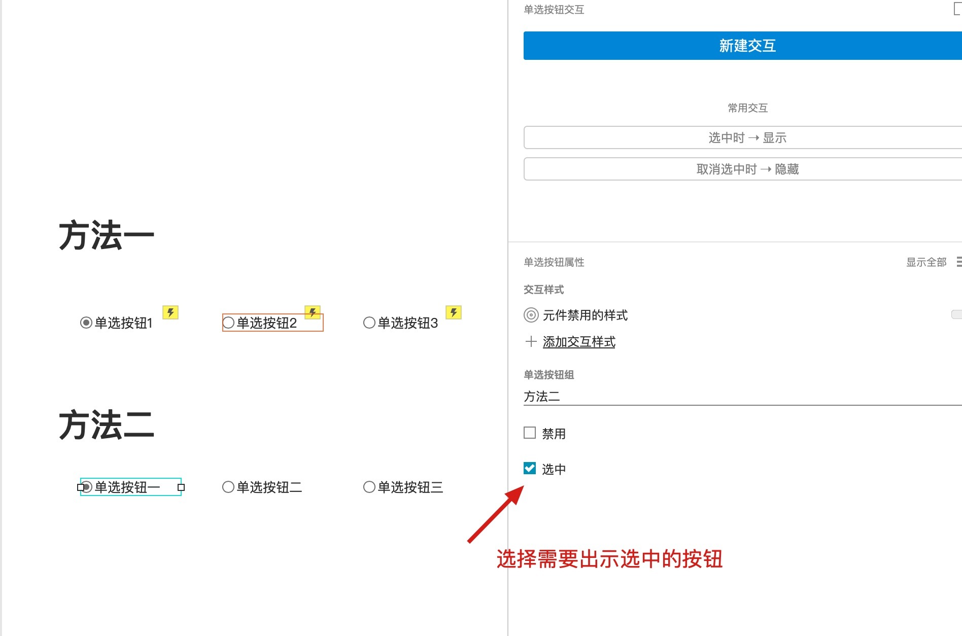Open the panel options icon next to 显示全部
The image size is (962, 636).
(959, 262)
